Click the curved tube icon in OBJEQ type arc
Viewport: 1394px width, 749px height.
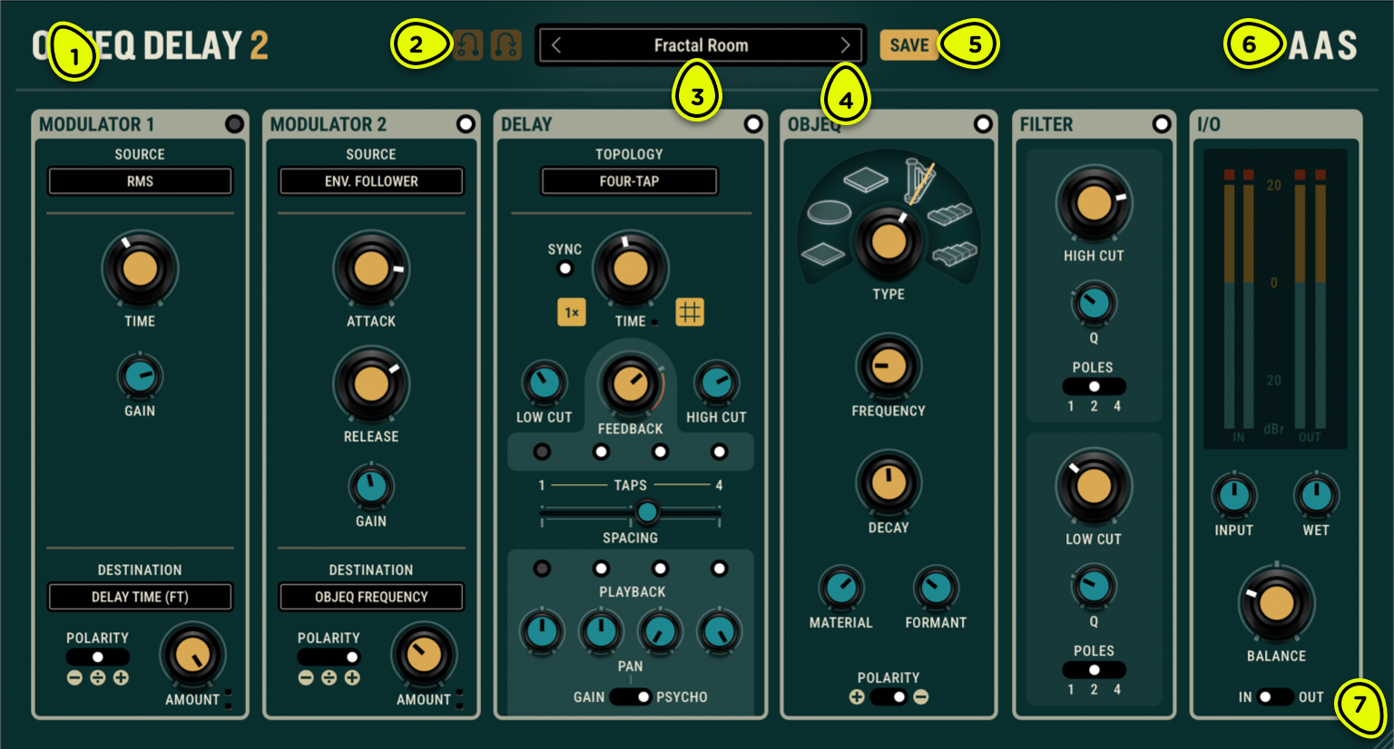[x=955, y=255]
